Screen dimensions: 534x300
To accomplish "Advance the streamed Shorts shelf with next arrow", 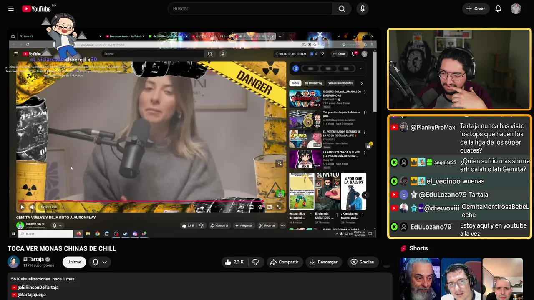I will click(365, 195).
